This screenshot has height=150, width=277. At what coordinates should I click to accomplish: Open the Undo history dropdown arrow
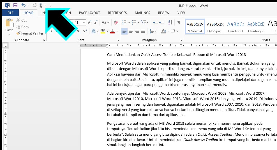point(28,5)
